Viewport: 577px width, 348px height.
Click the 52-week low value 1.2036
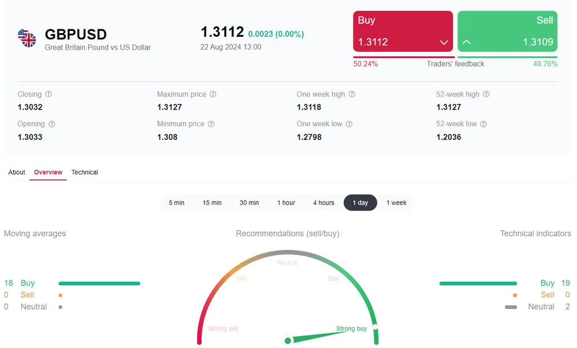(449, 137)
